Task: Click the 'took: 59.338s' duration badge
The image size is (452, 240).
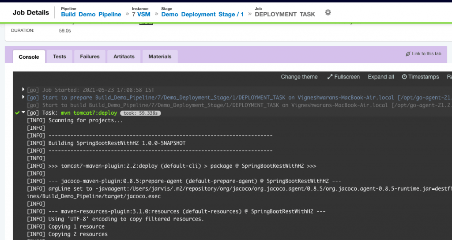Action: point(140,113)
